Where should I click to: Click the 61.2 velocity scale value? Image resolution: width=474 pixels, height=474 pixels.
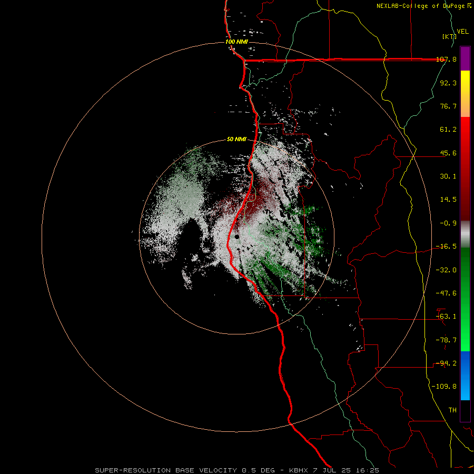point(448,130)
